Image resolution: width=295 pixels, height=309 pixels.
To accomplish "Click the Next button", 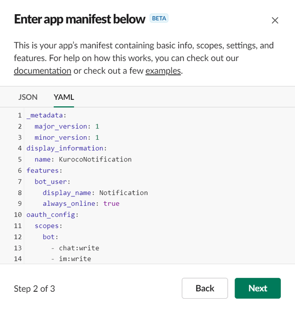I will (258, 288).
